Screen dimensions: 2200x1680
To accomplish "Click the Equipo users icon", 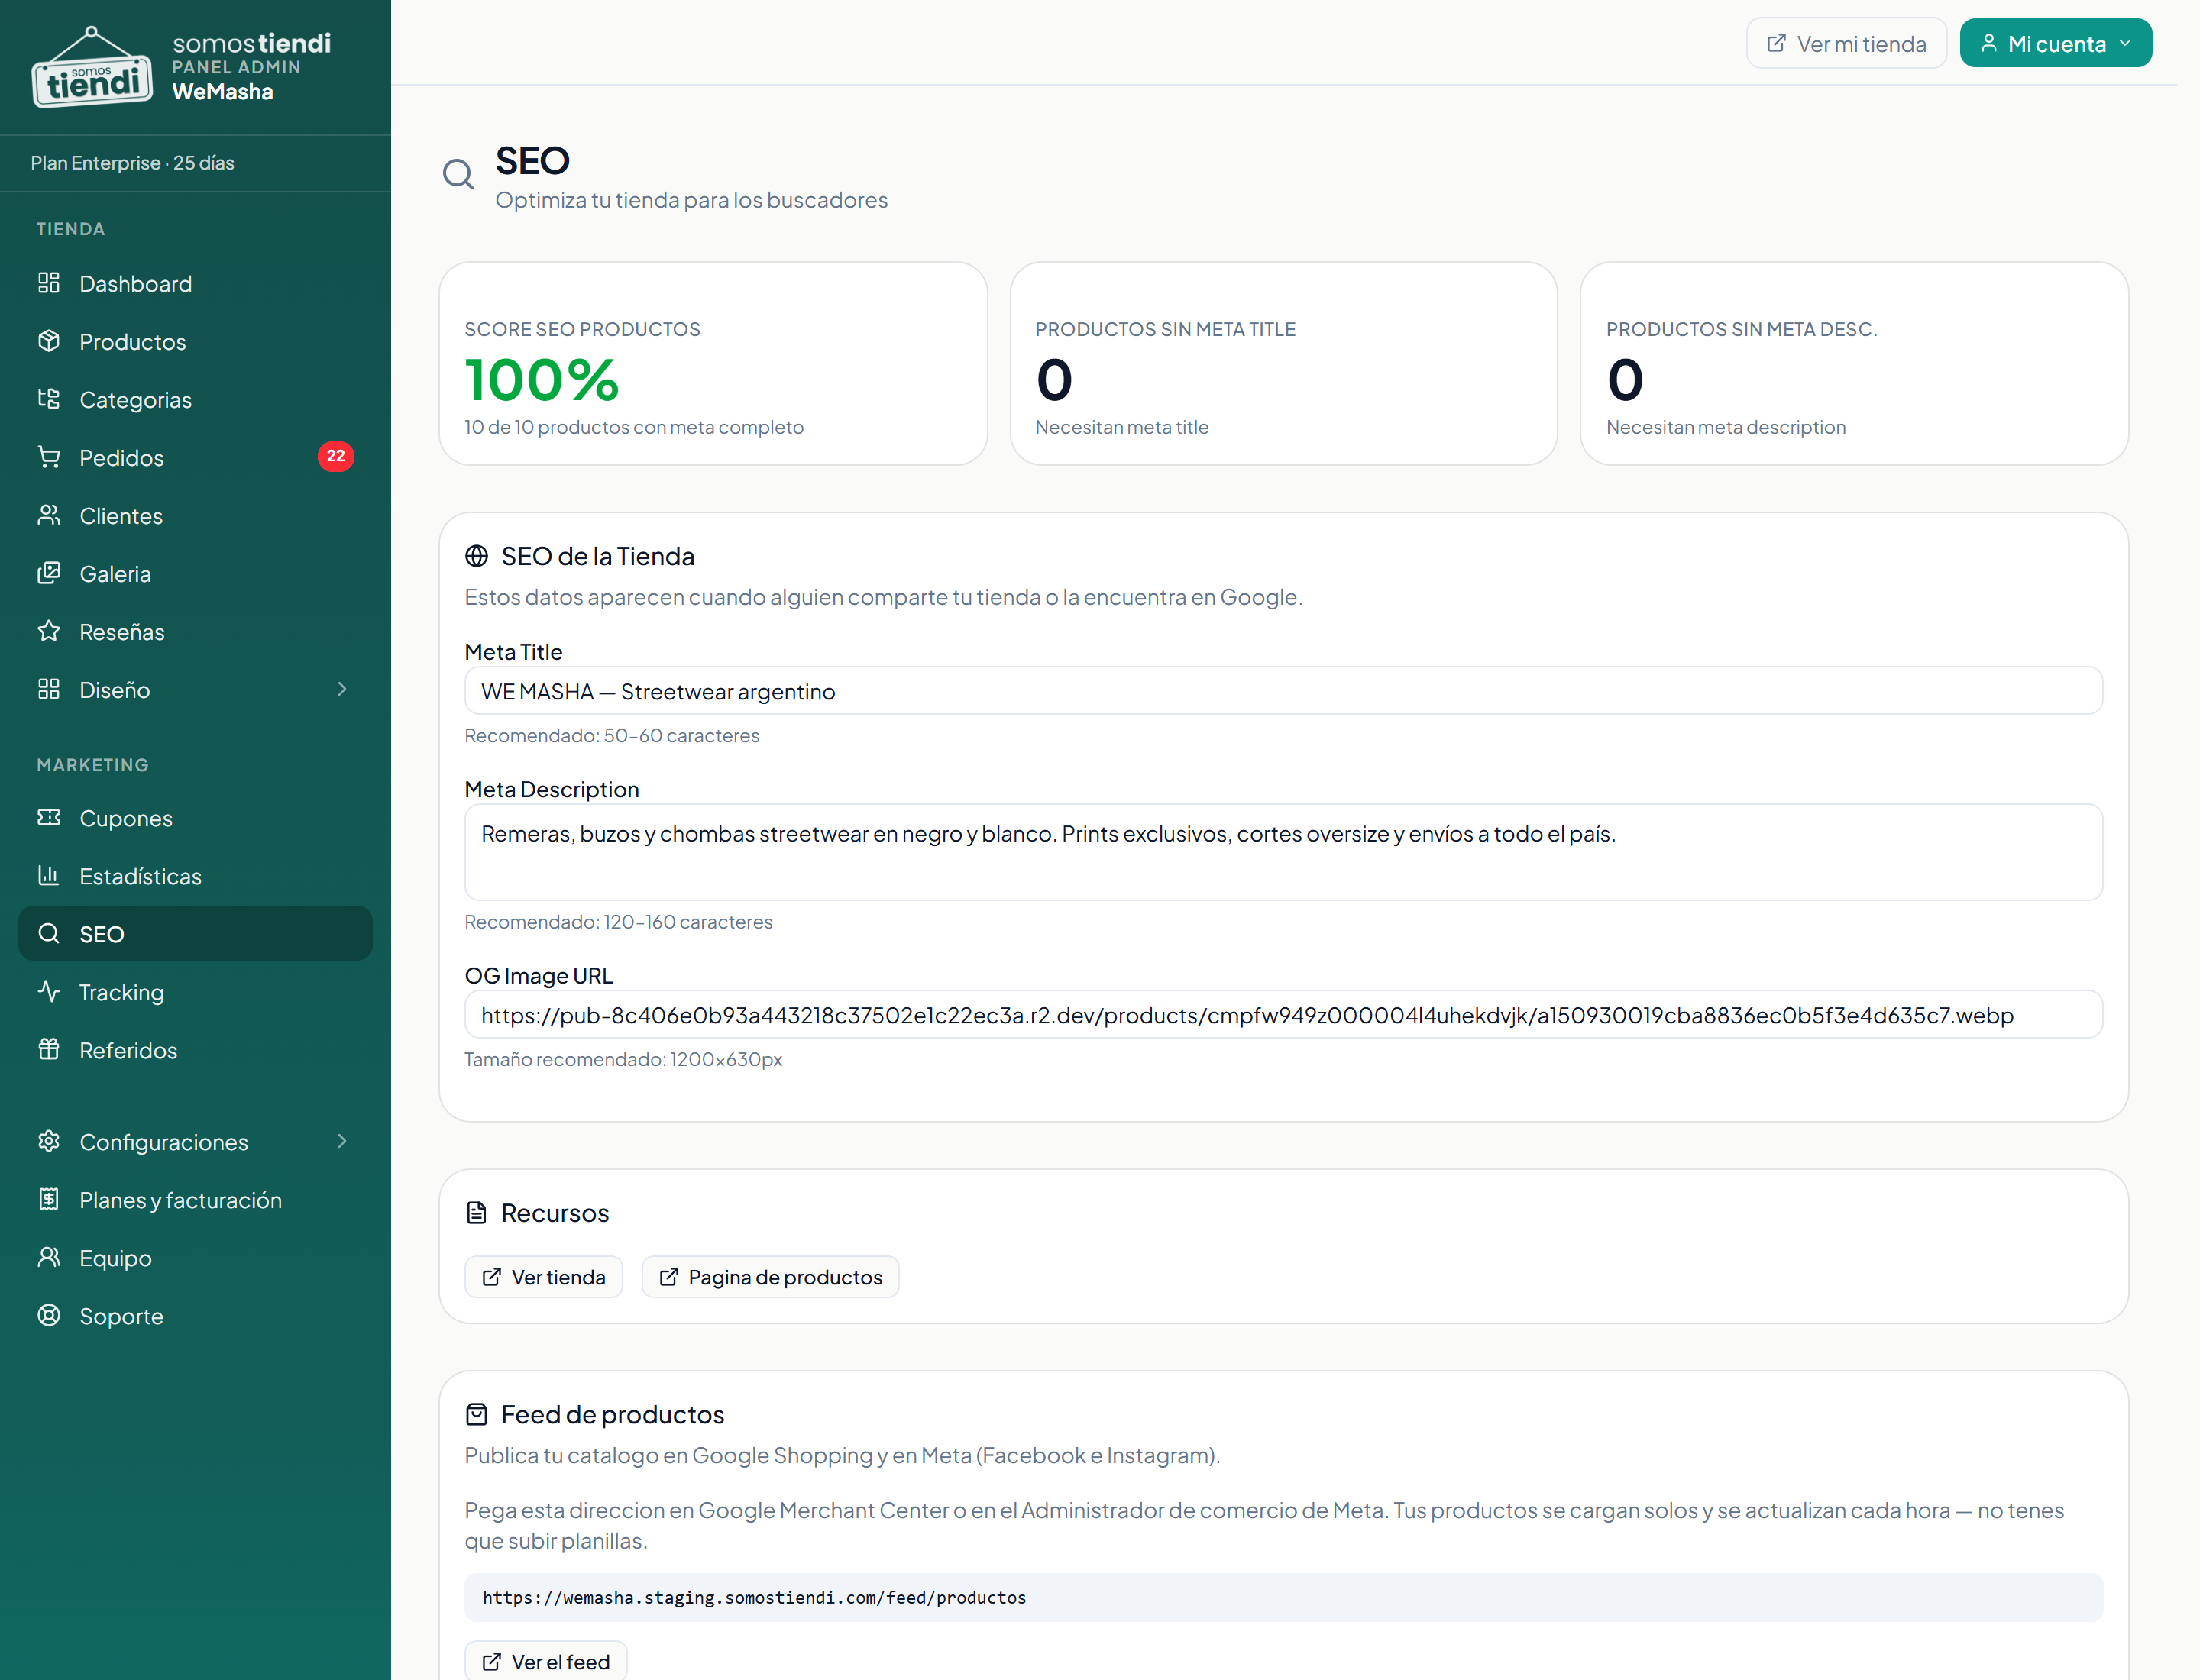I will click(49, 1257).
